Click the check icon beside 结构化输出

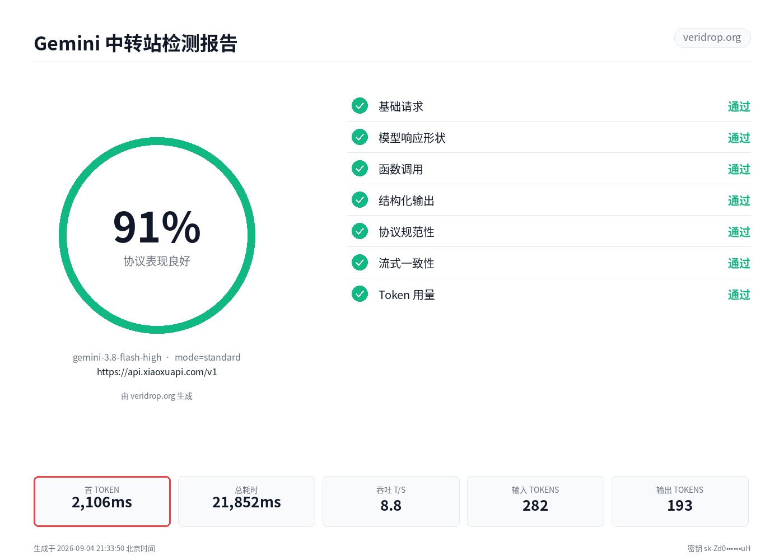click(x=360, y=200)
